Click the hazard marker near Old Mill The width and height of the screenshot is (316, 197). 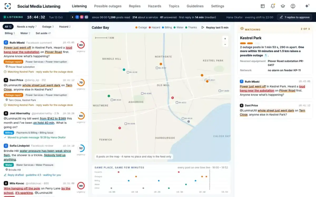pos(172,98)
